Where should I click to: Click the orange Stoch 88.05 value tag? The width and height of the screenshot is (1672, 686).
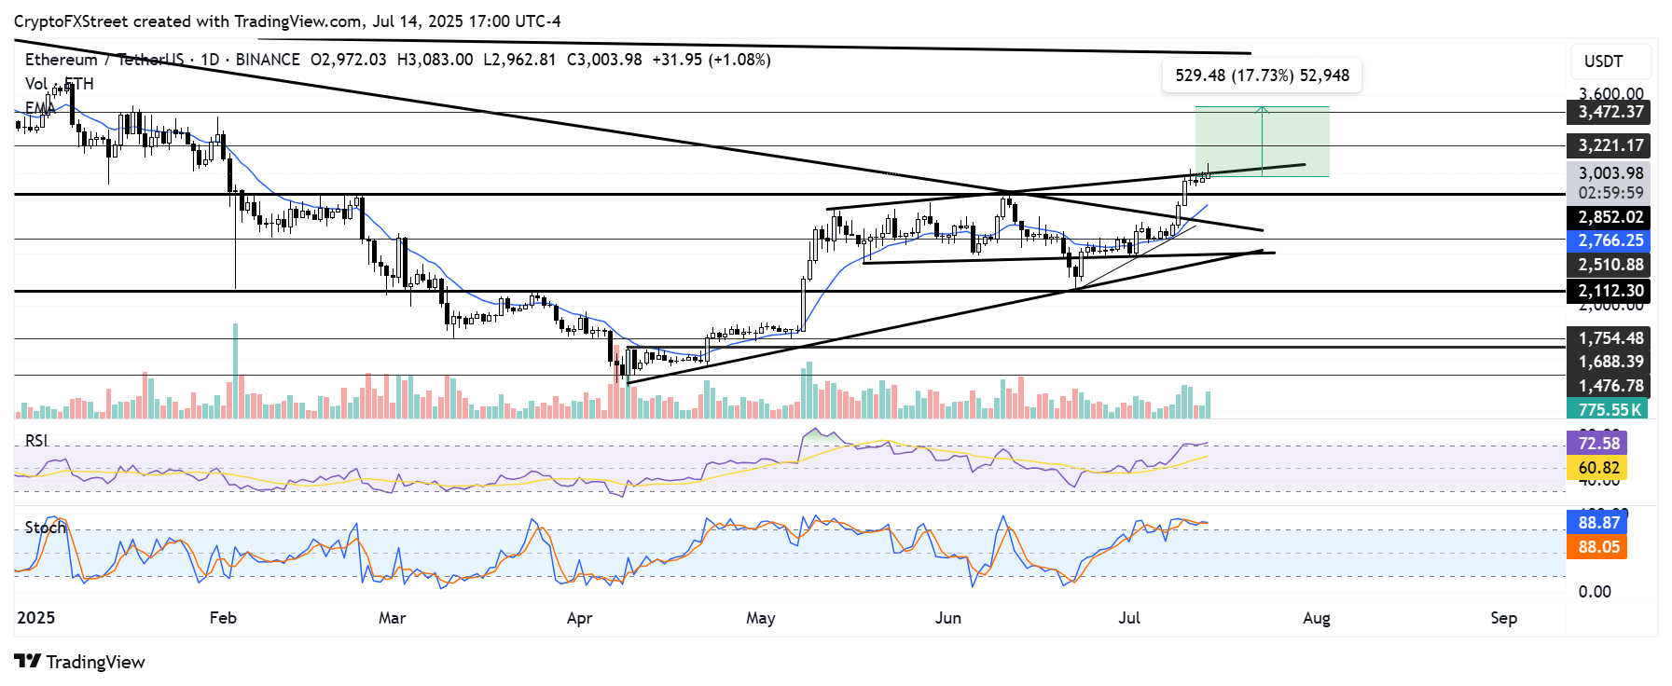pos(1598,547)
